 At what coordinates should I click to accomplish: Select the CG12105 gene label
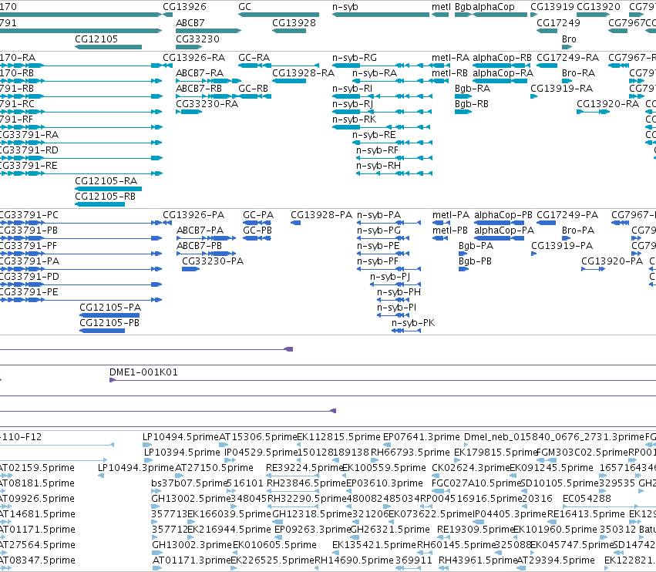[x=96, y=39]
